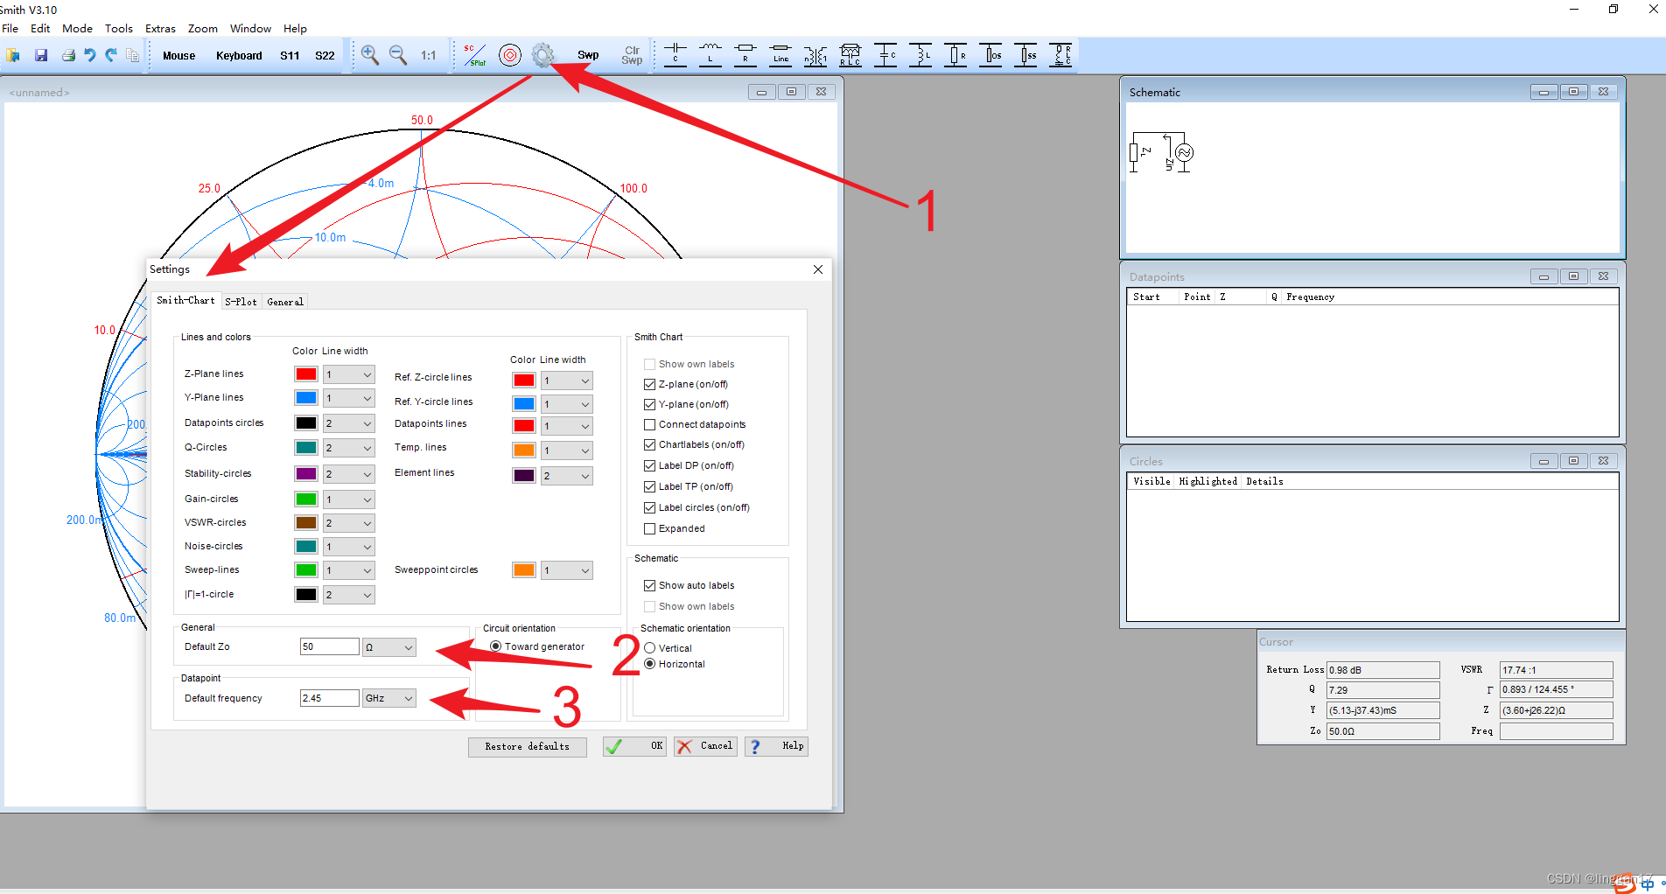
Task: Select Vertical schematic orientation
Action: tap(649, 648)
